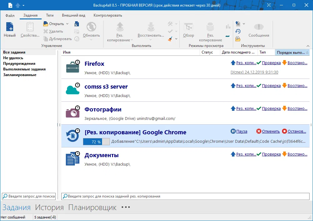Click the statistics bar chart icon
313x221 pixels.
pos(228,26)
